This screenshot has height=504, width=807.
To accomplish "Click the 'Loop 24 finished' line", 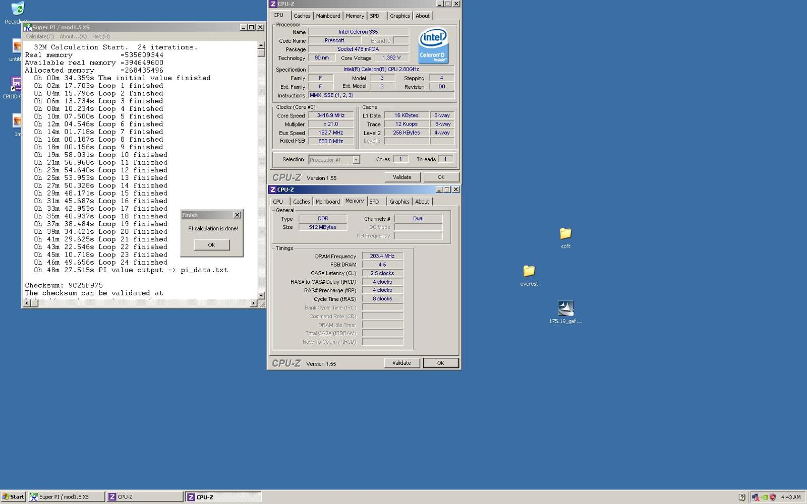I will pos(101,262).
